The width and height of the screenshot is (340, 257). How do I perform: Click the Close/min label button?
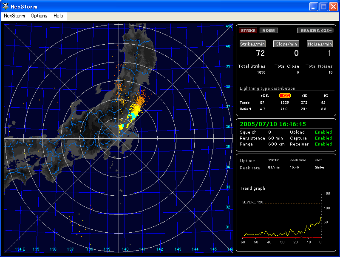pos(286,44)
